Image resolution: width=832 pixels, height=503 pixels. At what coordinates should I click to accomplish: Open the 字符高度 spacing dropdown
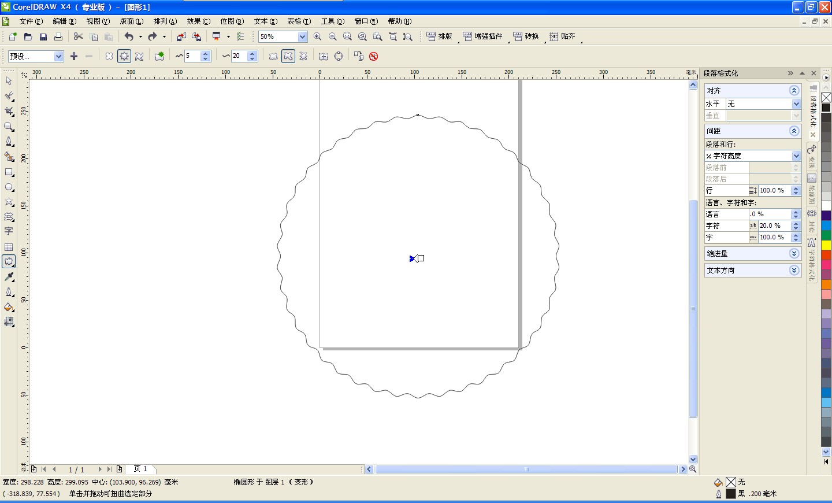(x=796, y=156)
